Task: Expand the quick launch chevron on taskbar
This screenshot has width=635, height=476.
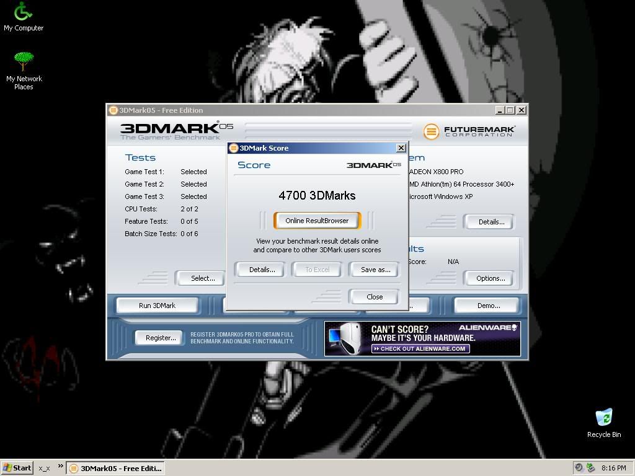Action: coord(60,466)
